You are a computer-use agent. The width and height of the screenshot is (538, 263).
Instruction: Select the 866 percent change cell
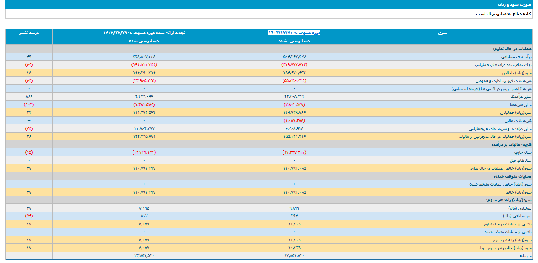tap(29, 97)
